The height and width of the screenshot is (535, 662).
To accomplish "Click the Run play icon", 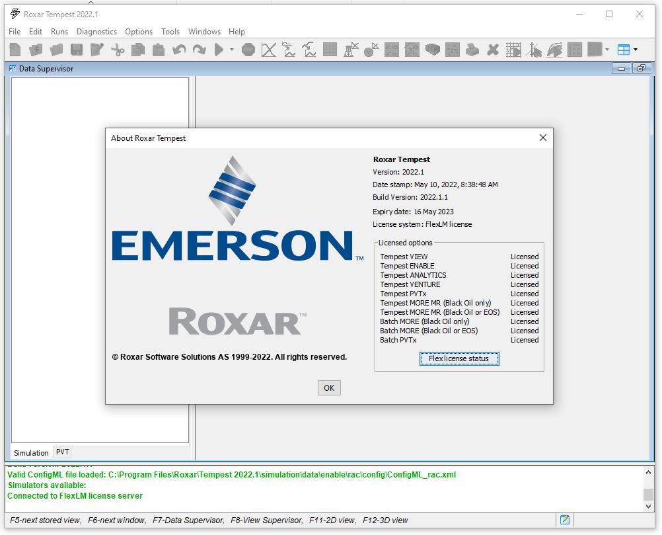I will pyautogui.click(x=219, y=50).
